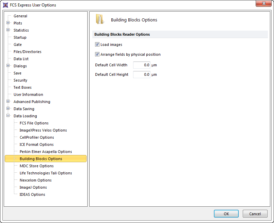Click the Default Cell Height field
The height and width of the screenshot is (223, 274).
[x=142, y=74]
